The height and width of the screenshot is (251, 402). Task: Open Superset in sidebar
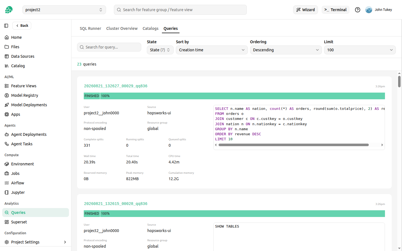click(x=35, y=222)
